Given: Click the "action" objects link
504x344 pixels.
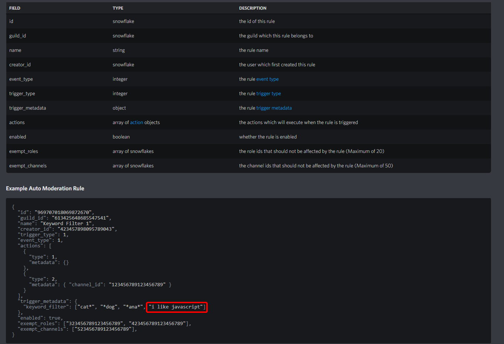Looking at the screenshot, I should 136,123.
